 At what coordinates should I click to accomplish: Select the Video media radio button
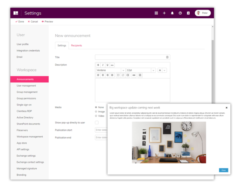[96, 116]
